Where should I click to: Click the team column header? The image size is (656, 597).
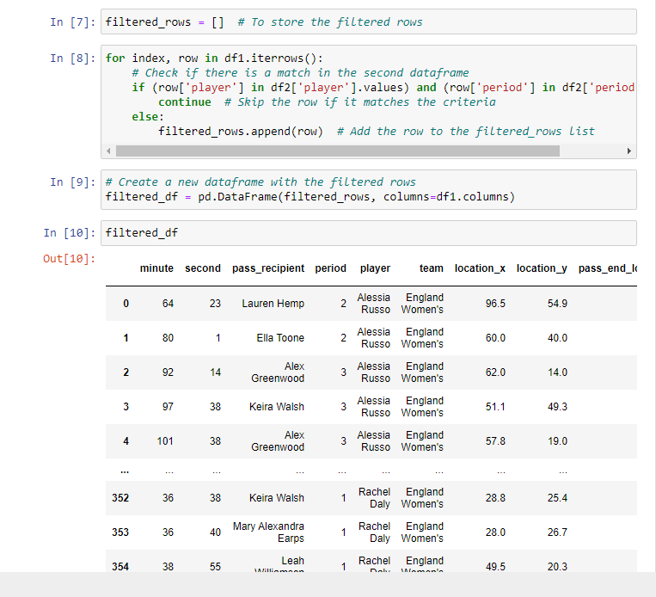click(x=432, y=268)
